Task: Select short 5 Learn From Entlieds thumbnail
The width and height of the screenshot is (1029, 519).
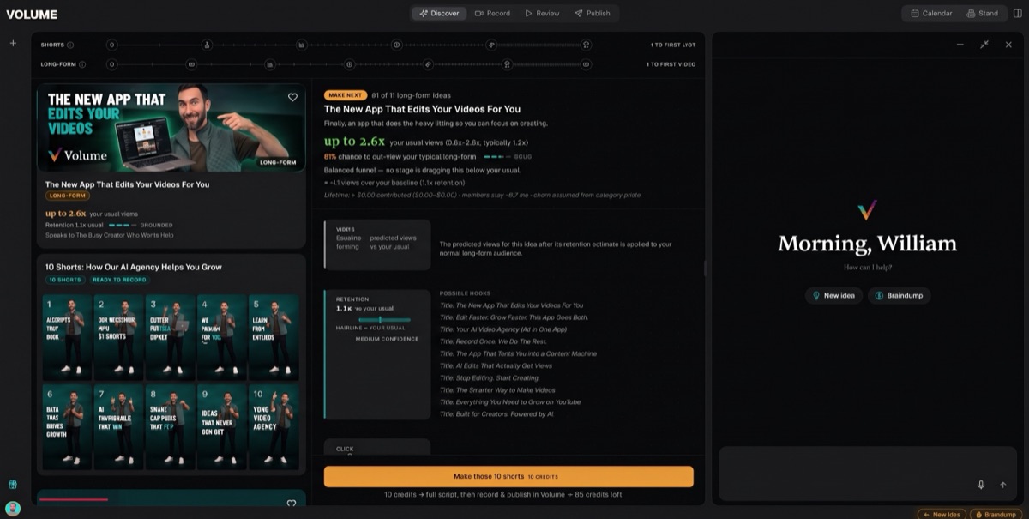Action: (x=274, y=337)
